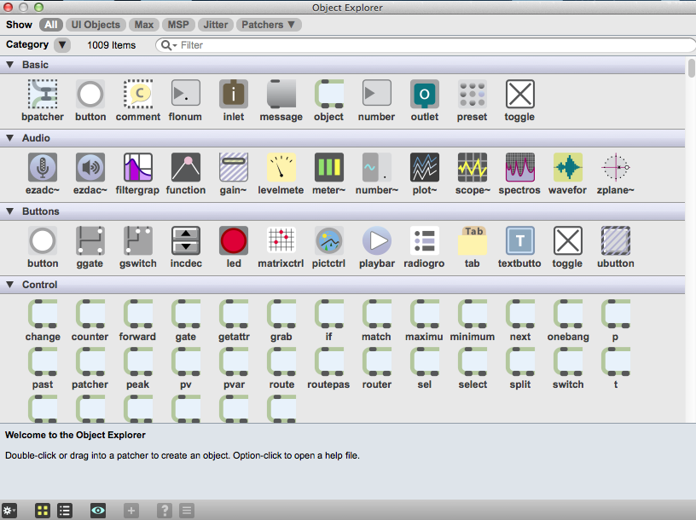
Task: Filter to MSP objects
Action: click(178, 25)
